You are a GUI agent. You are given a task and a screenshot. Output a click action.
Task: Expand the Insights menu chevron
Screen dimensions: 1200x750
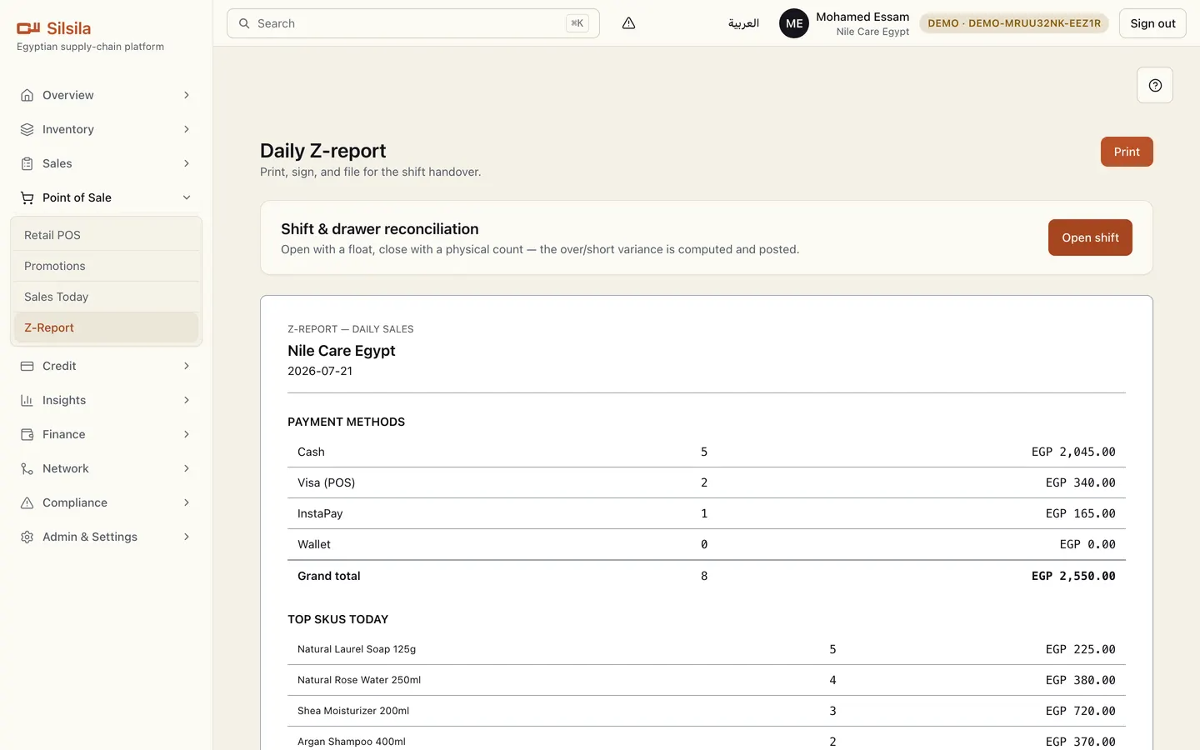(x=187, y=400)
